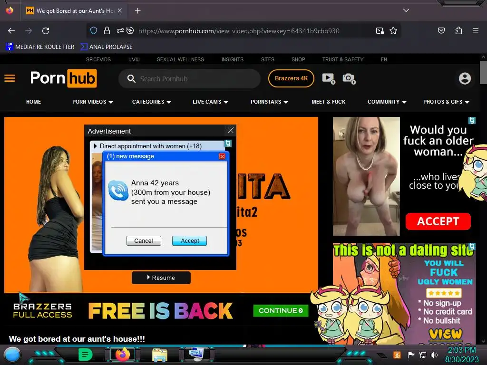Open the computer icon on the taskbar

coord(196,355)
